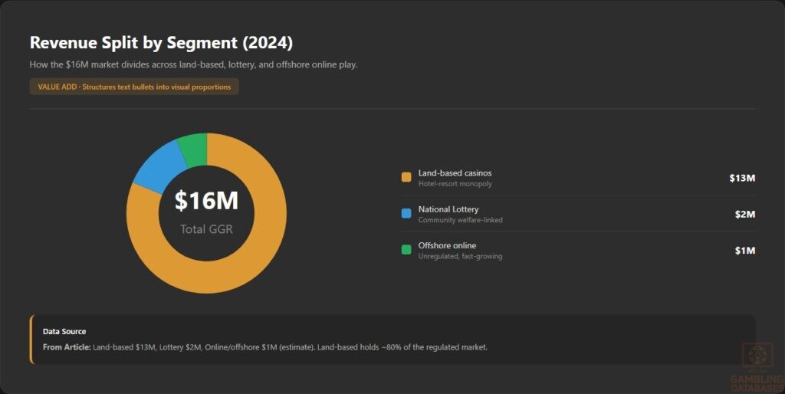Click the blue National Lottery legend swatch
Screen dimensions: 785x394
pyautogui.click(x=406, y=213)
